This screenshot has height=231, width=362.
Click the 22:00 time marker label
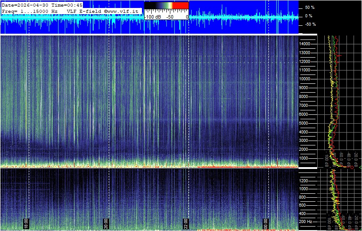pos(186,223)
